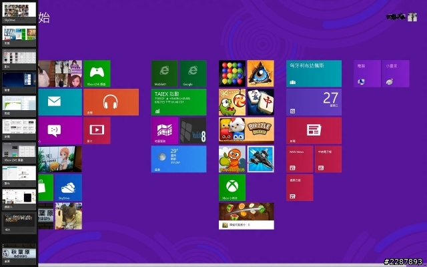Switch to Desktop thumbnail showing 秋葉原 sign
This screenshot has width=427, height=267.
[x=19, y=254]
